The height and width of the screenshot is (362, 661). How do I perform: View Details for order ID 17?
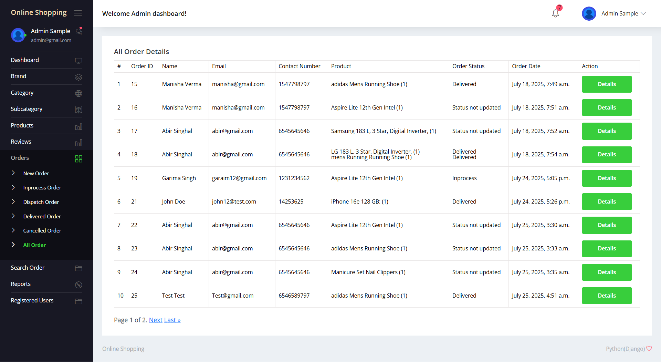coord(607,131)
